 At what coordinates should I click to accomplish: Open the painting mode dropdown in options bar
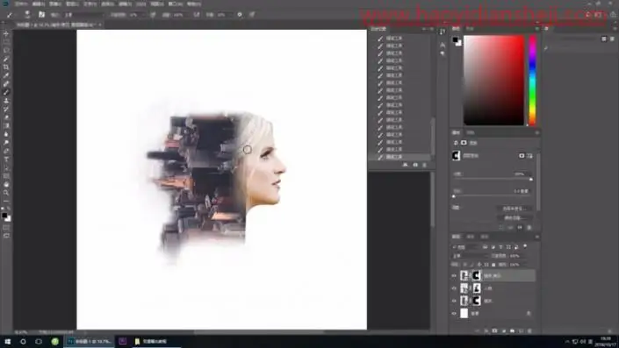tap(83, 15)
